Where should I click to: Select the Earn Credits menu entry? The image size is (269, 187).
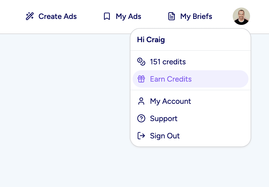(171, 79)
